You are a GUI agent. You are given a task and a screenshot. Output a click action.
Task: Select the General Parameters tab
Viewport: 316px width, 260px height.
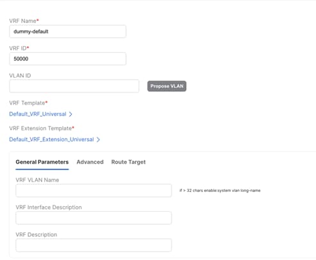click(x=42, y=162)
